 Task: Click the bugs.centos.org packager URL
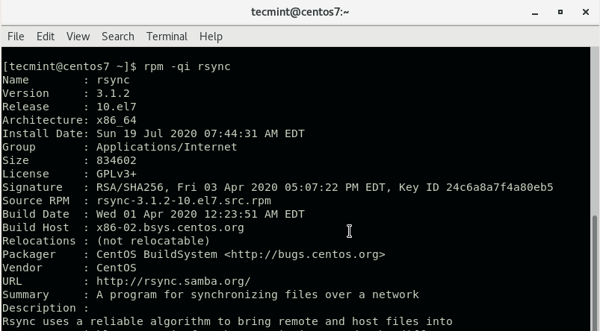click(304, 254)
